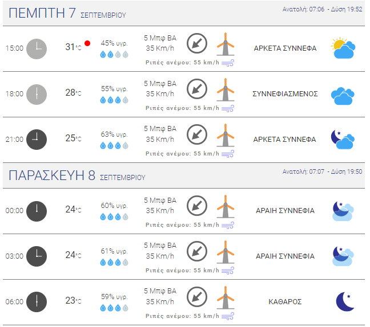
Task: Click the thin clouds night icon at 03:00
Action: point(343,256)
